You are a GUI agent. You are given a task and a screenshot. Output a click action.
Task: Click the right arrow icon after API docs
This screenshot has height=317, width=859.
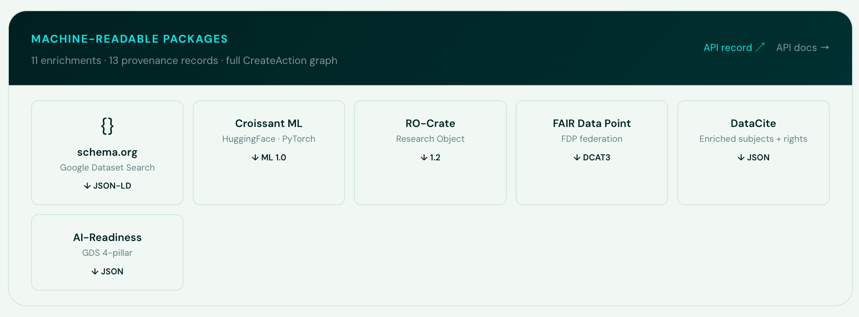pos(825,47)
